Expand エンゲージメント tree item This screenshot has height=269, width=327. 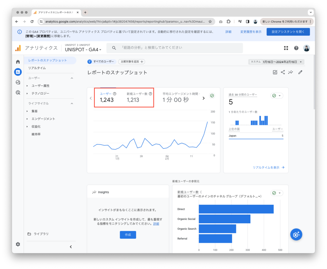(27, 119)
